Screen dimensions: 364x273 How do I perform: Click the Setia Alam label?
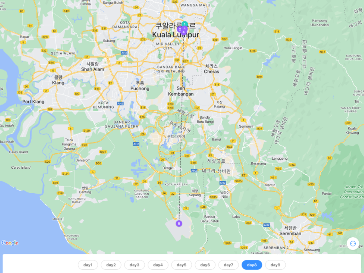pos(63,53)
